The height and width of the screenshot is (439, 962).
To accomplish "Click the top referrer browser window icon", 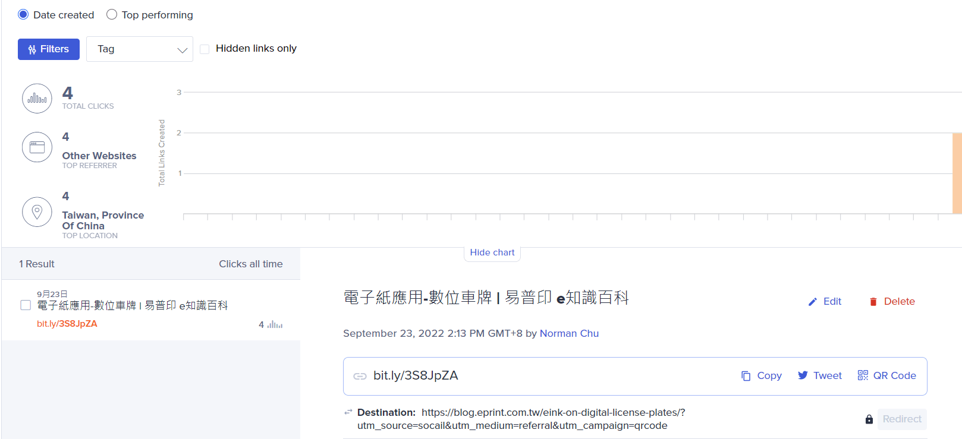I will click(37, 147).
